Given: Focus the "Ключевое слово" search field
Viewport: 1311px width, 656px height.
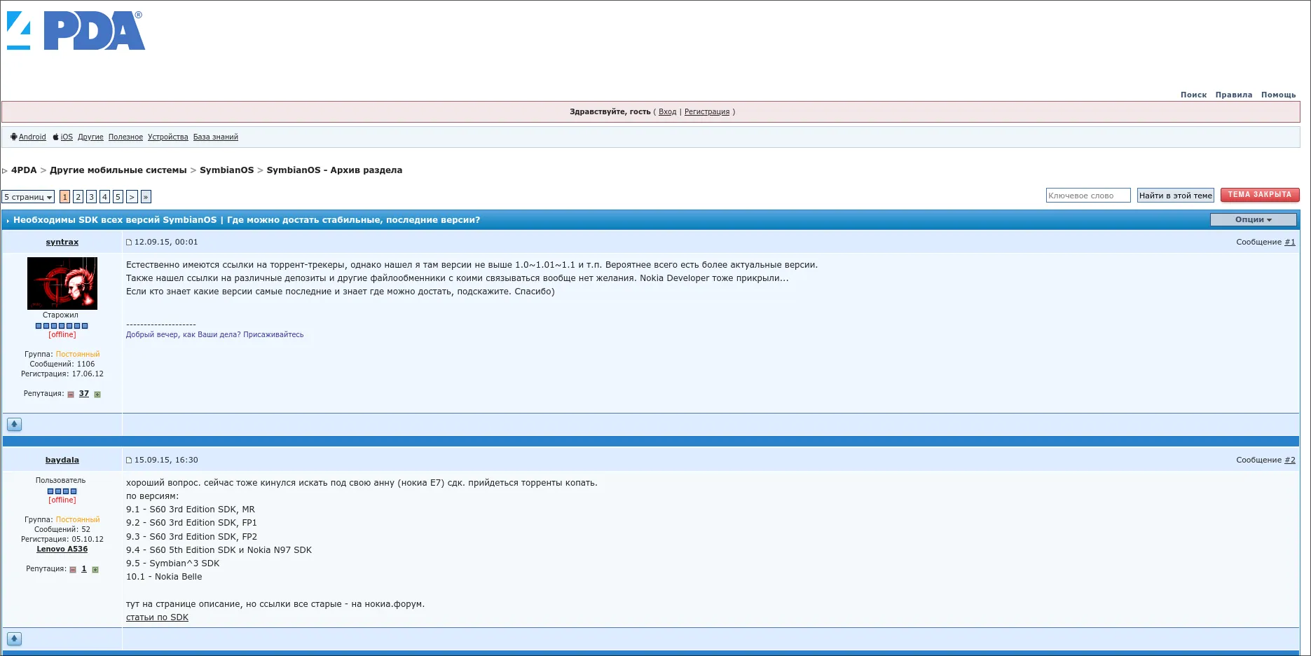Looking at the screenshot, I should pyautogui.click(x=1087, y=196).
